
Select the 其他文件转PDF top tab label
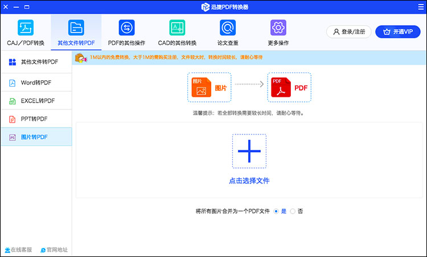pyautogui.click(x=76, y=43)
